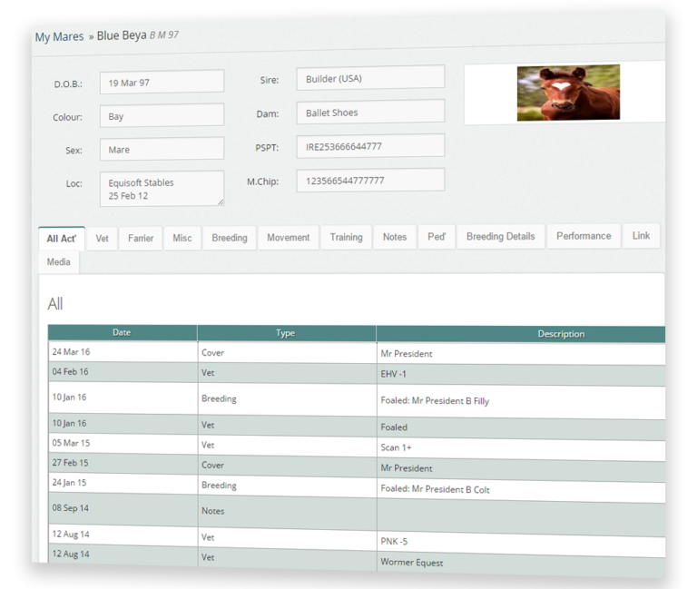
Task: Click the foal photo thumbnail
Action: 568,93
